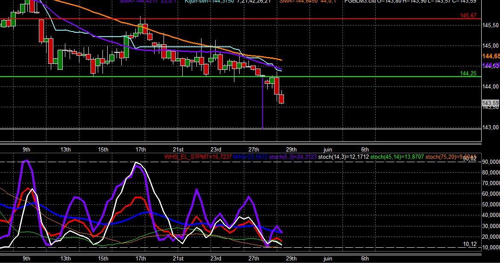Screen dimensions: 500x263
Task: Select the orange 144,65 SMA price tag
Action: (x=491, y=56)
